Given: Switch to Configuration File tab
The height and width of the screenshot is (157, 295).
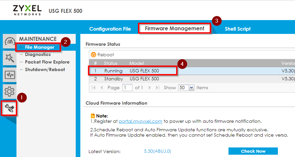Looking at the screenshot, I should point(110,29).
